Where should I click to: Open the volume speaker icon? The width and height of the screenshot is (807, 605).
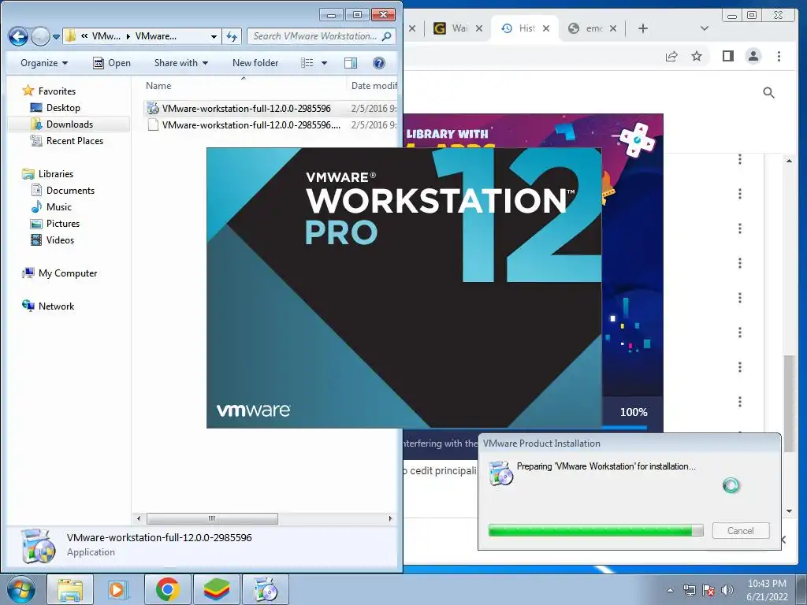727,590
